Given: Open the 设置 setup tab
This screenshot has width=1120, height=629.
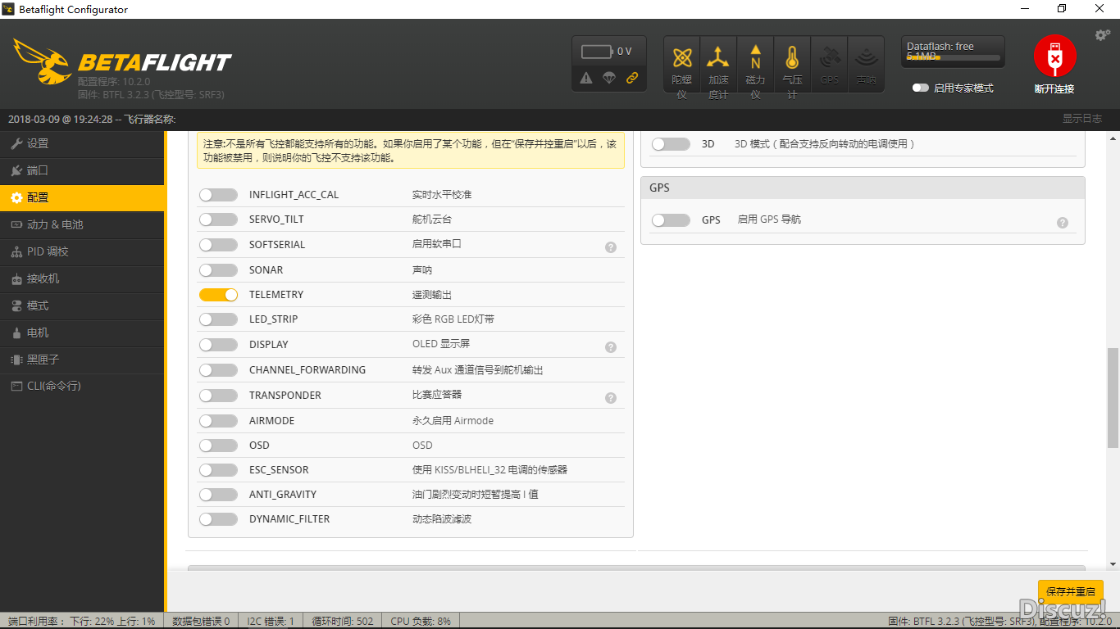Looking at the screenshot, I should pos(82,143).
